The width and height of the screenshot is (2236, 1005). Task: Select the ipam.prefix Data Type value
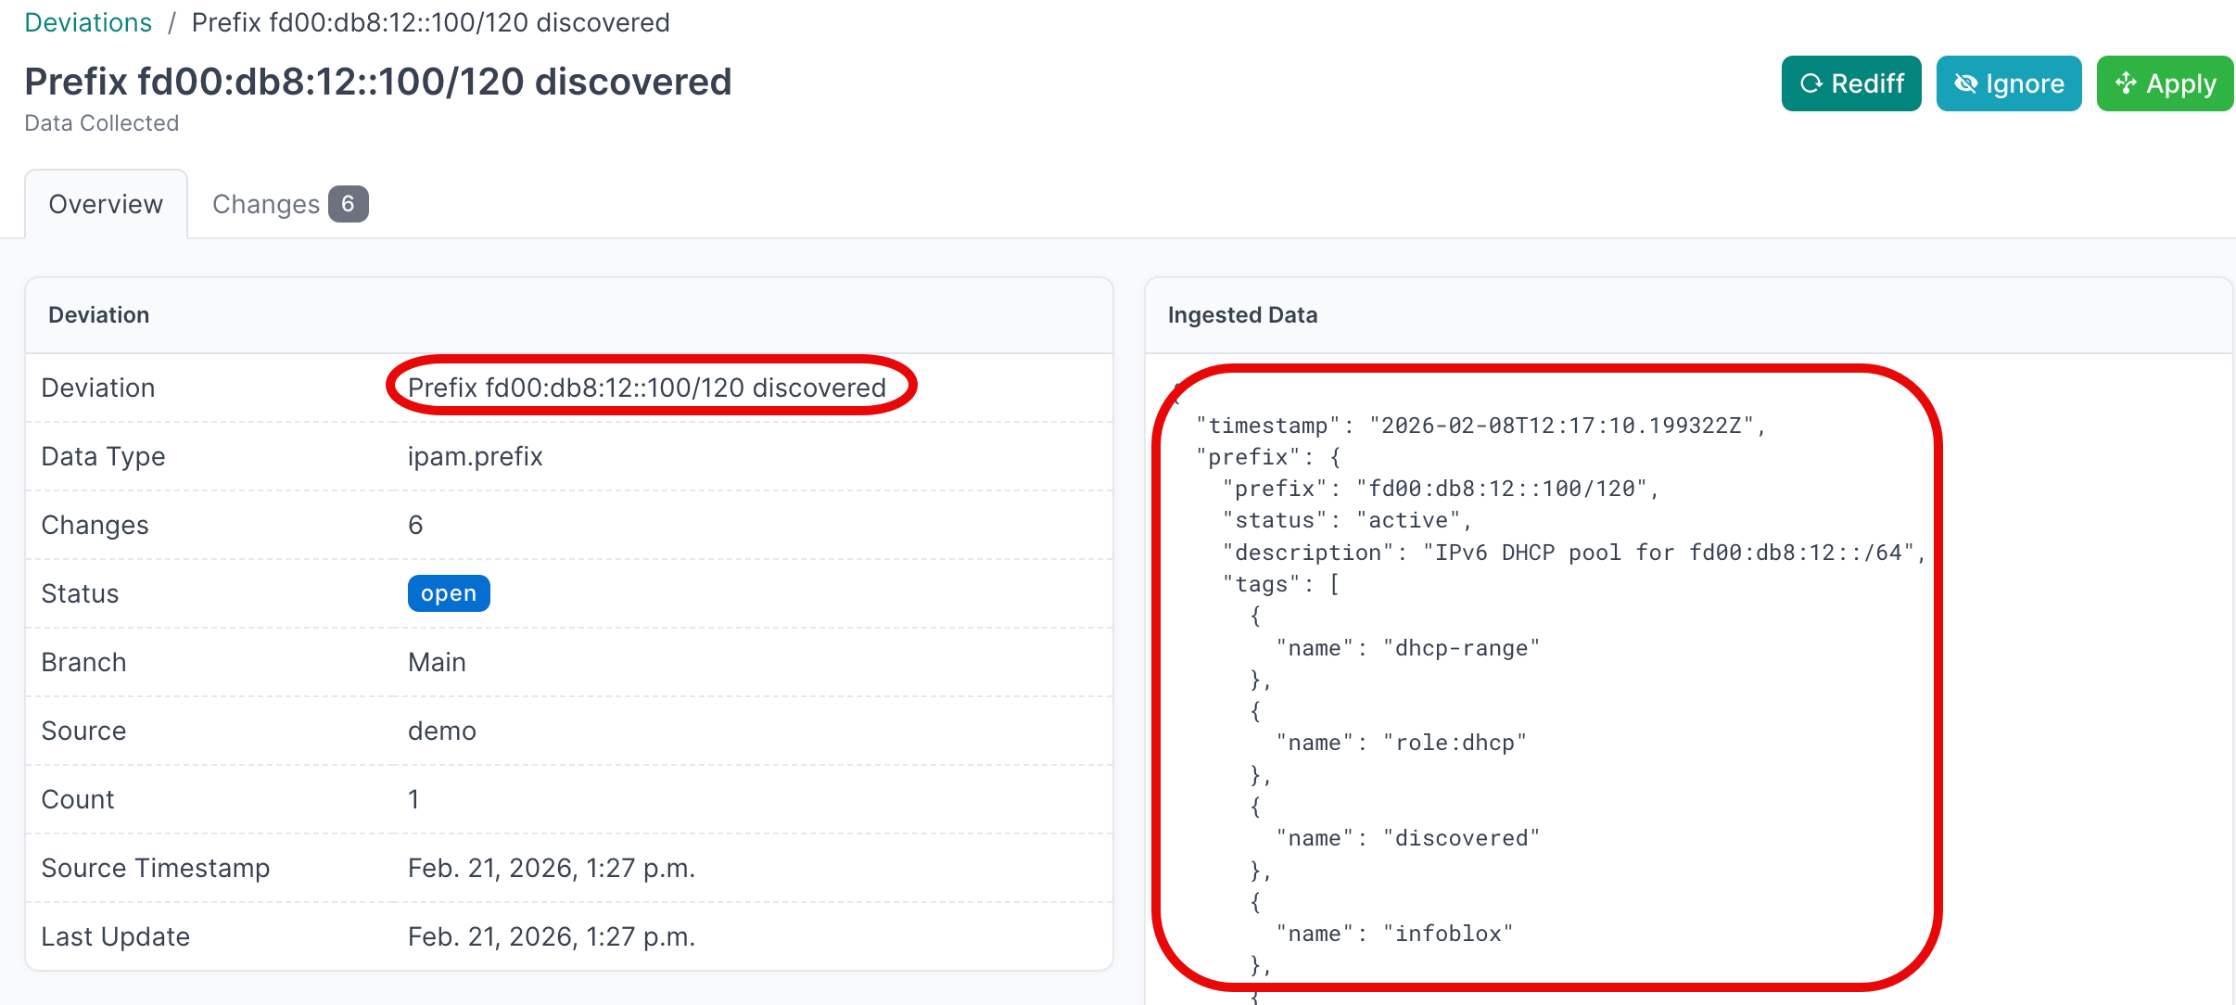tap(476, 455)
